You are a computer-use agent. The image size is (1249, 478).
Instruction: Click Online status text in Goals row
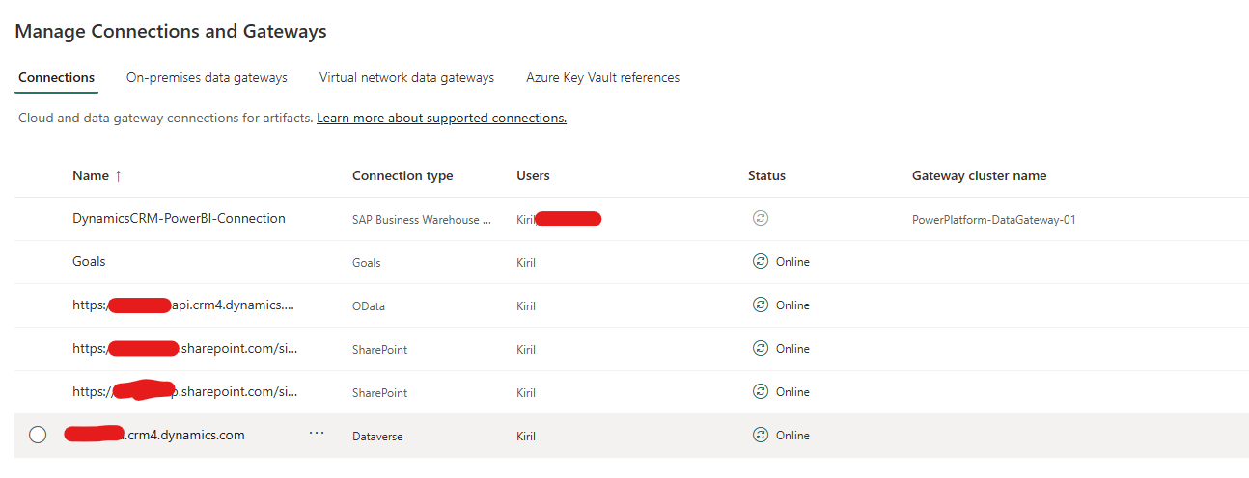(792, 262)
